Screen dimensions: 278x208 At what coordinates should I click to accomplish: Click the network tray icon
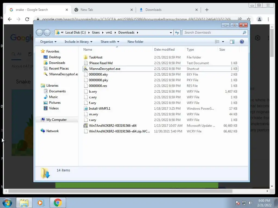(244, 203)
